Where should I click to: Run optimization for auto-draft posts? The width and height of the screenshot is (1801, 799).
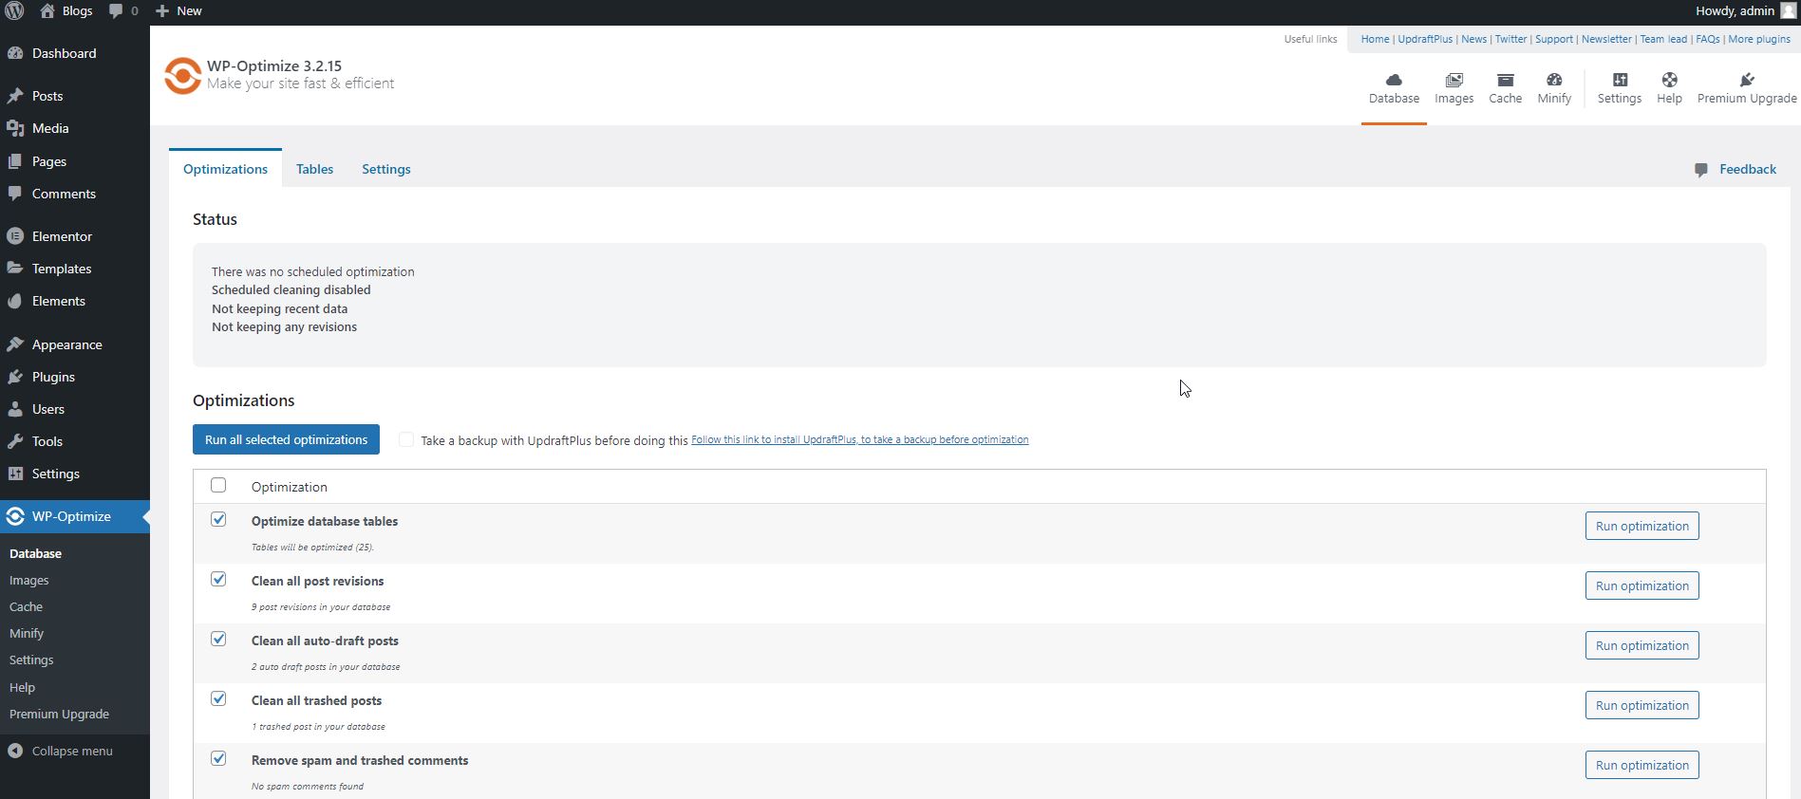[1642, 645]
